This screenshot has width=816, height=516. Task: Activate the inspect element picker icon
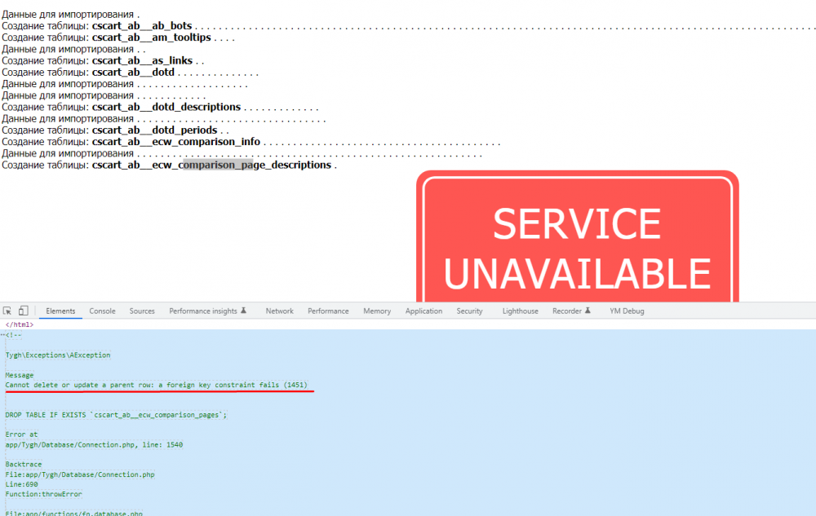[x=7, y=311]
